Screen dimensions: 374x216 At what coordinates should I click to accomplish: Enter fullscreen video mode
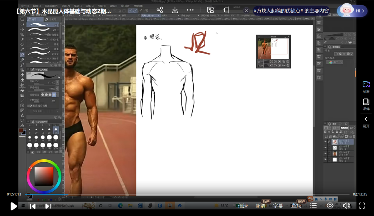[x=362, y=206]
